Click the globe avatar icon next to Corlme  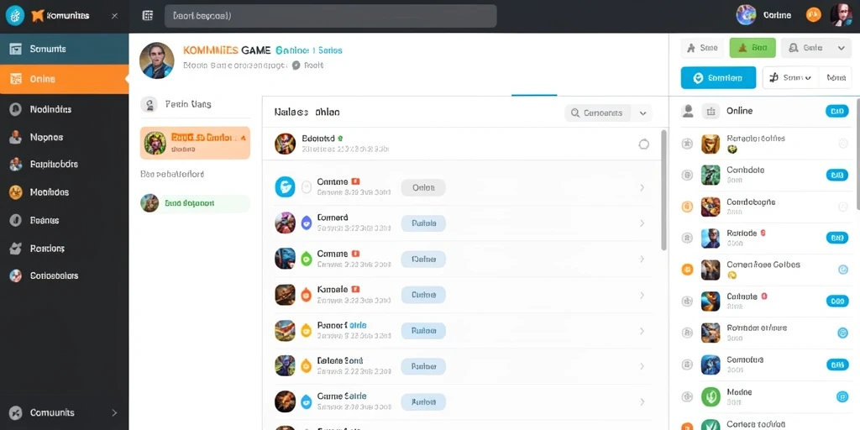pos(747,15)
